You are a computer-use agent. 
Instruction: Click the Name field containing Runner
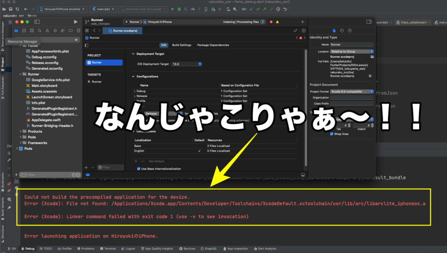click(352, 45)
